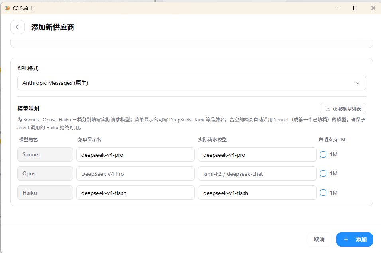Enable 1M support for Haiku
Viewport: 381px width, 253px height.
tap(323, 193)
